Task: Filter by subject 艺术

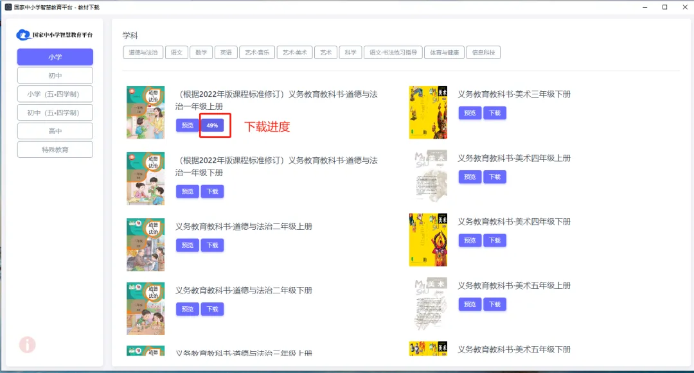Action: [x=326, y=53]
